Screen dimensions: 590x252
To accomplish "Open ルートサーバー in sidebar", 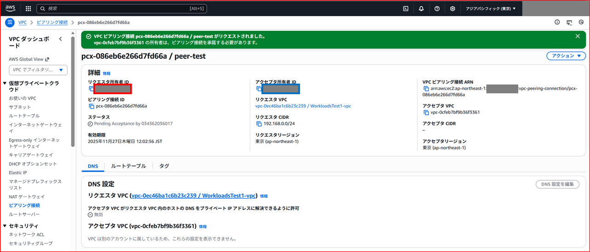I will pos(24,214).
